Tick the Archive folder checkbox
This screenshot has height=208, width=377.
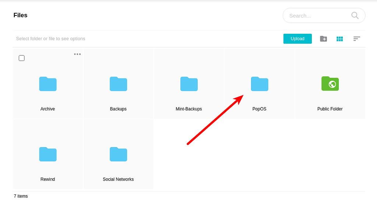22,58
